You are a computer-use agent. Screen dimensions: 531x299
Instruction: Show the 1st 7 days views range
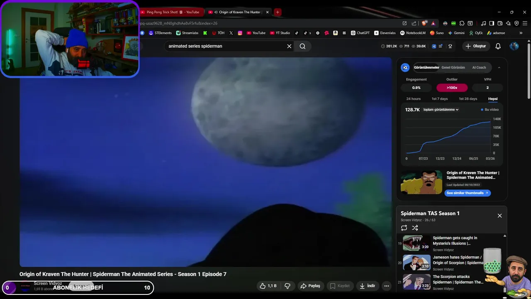pos(440,99)
